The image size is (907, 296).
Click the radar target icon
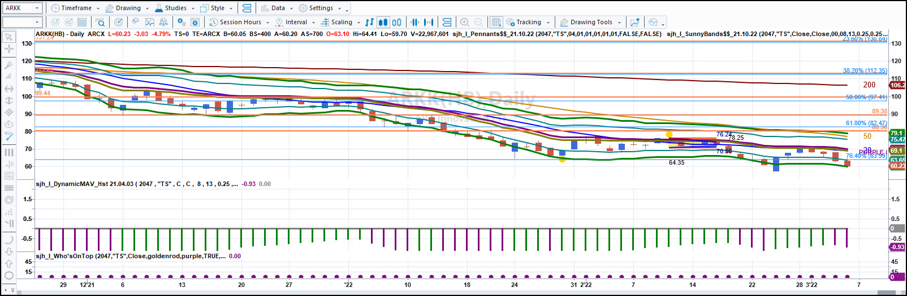click(118, 22)
